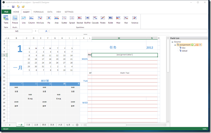This screenshot has width=211, height=133.
Task: Insert a Table from the ribbon
Action: point(6,20)
